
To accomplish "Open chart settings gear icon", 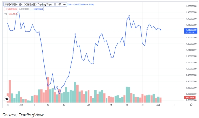I will click(x=191, y=105).
